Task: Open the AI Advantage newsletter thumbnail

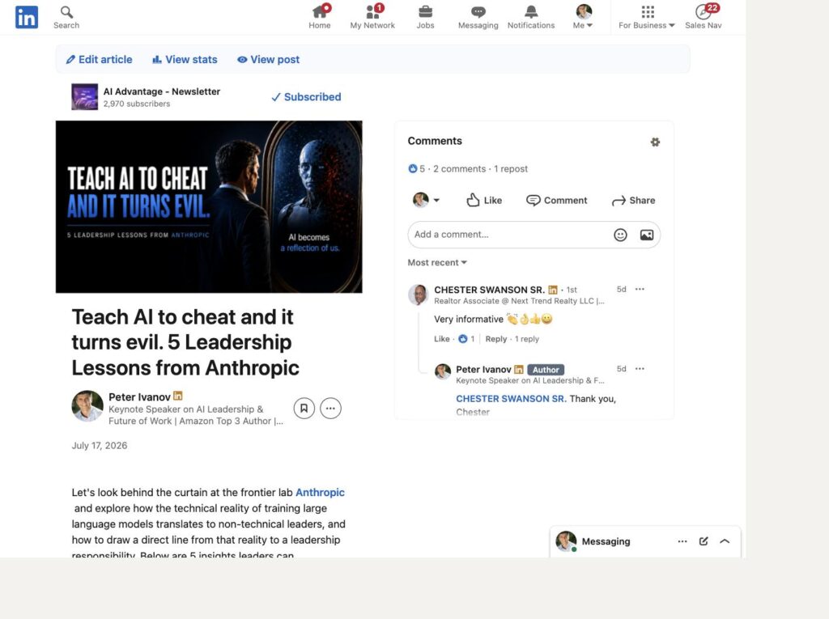Action: pyautogui.click(x=84, y=97)
